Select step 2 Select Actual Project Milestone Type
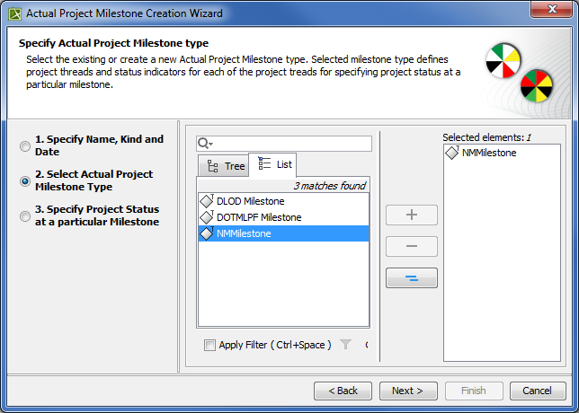 (25, 180)
